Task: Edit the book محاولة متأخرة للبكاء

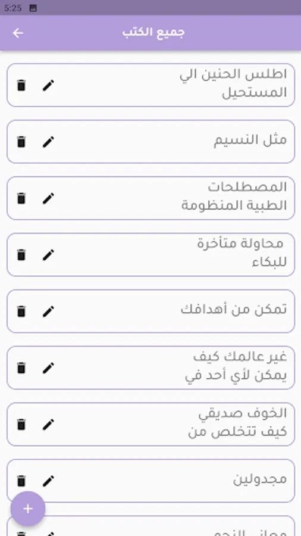Action: point(48,255)
